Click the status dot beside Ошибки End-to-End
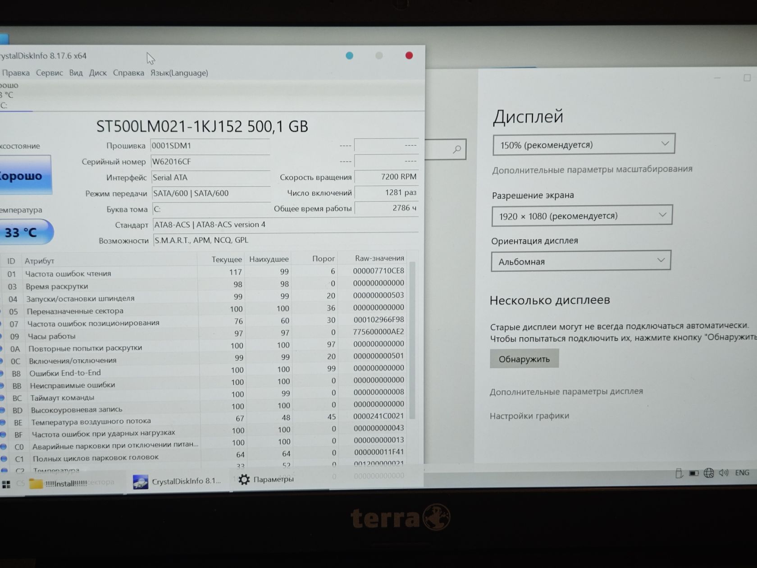 click(x=1, y=374)
